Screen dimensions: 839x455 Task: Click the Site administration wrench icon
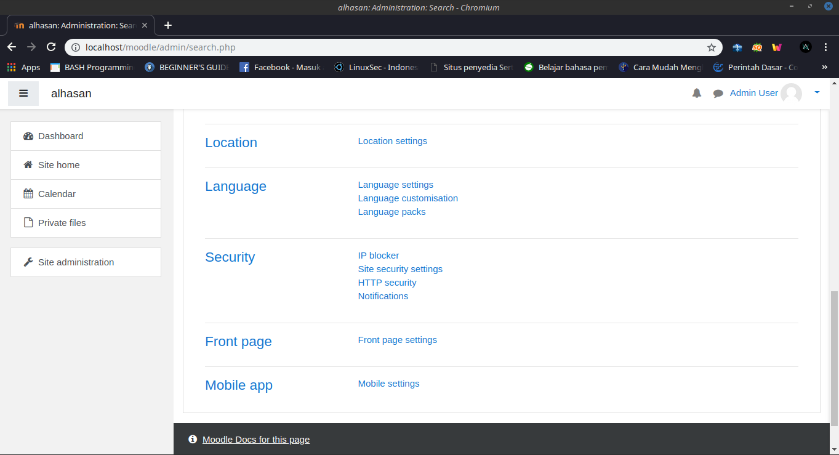[x=28, y=262]
